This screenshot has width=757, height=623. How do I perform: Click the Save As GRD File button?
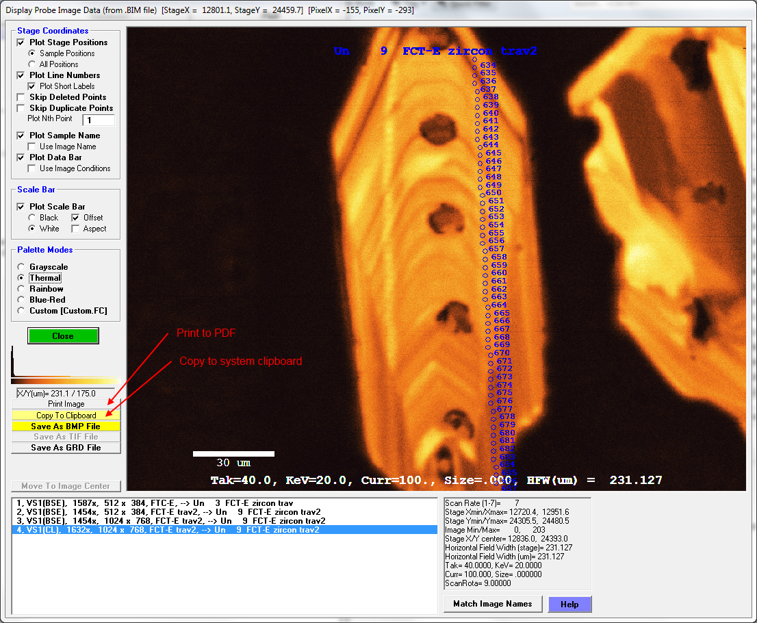[66, 448]
